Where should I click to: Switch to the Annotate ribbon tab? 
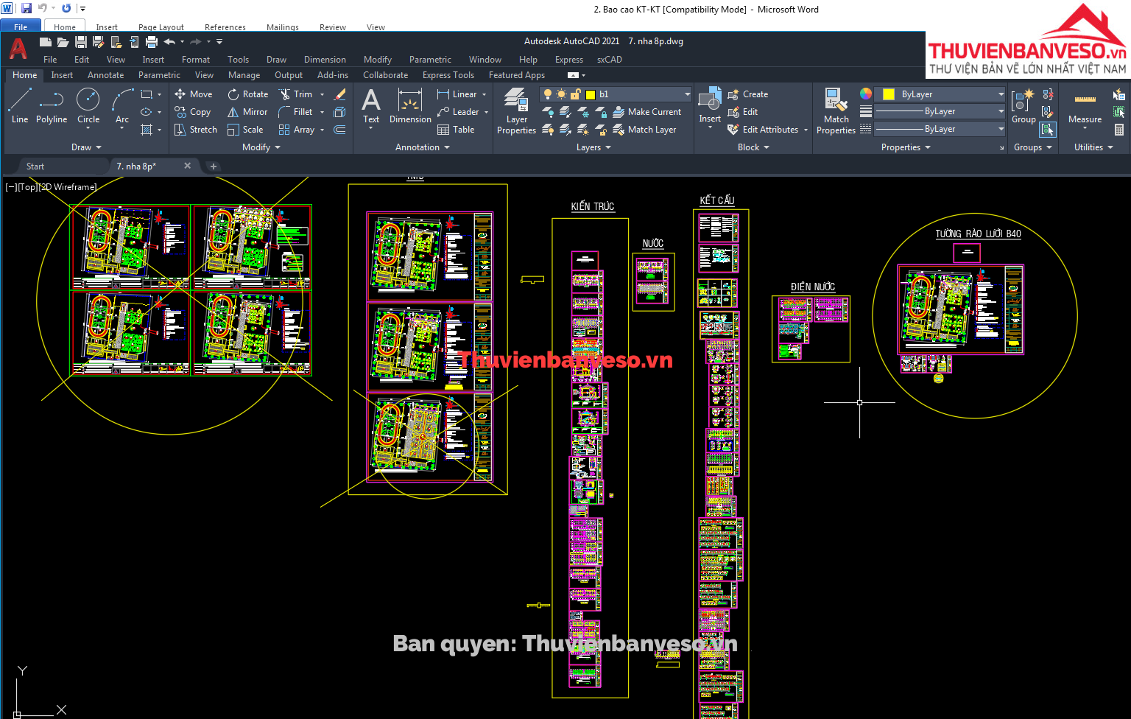click(105, 75)
